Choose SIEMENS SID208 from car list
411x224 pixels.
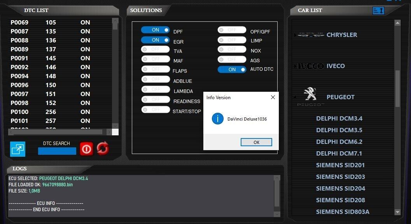coord(340,200)
